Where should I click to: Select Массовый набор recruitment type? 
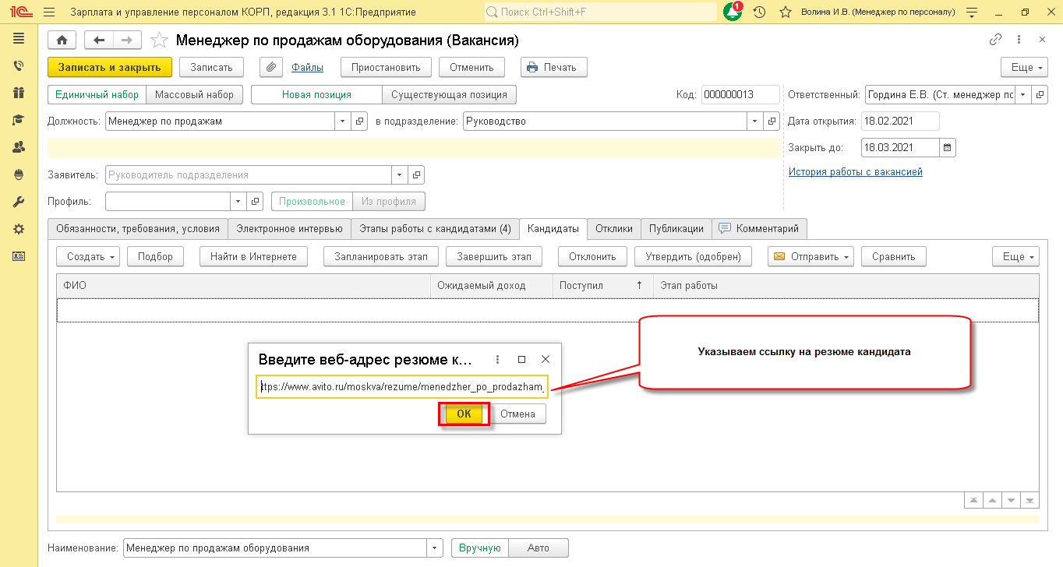coord(195,95)
